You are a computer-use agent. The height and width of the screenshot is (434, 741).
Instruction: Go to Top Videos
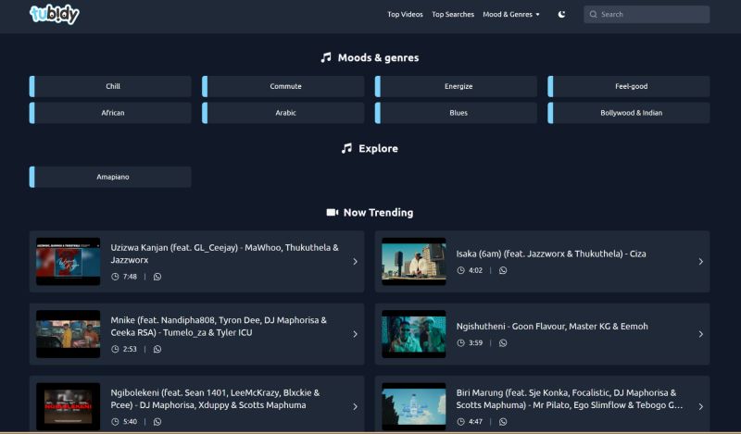405,15
